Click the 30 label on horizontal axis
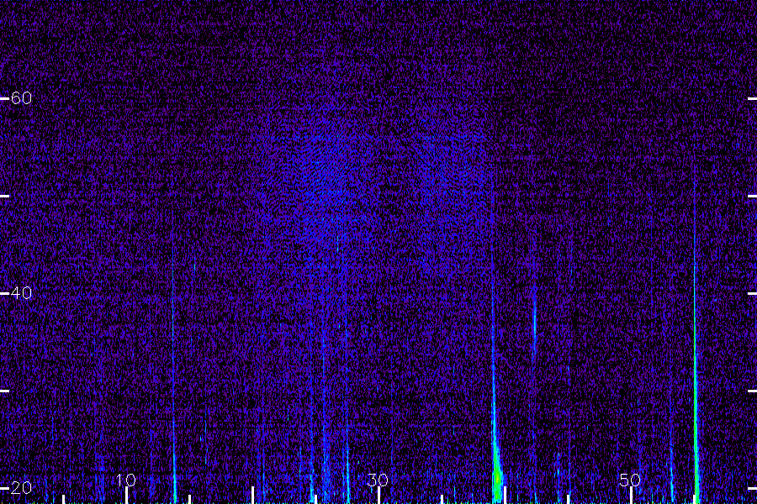 pos(378,480)
